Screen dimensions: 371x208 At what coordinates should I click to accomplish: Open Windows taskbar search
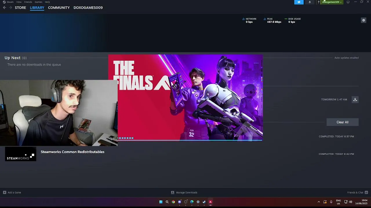point(167,202)
